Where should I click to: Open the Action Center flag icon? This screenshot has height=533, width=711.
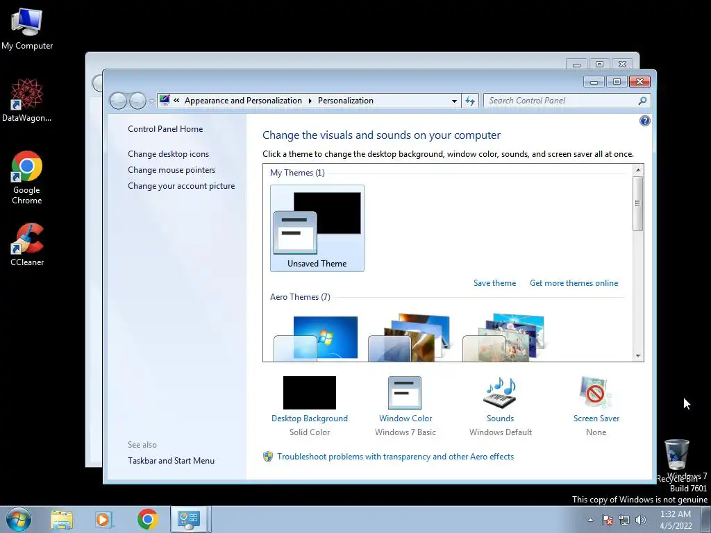[x=608, y=521]
